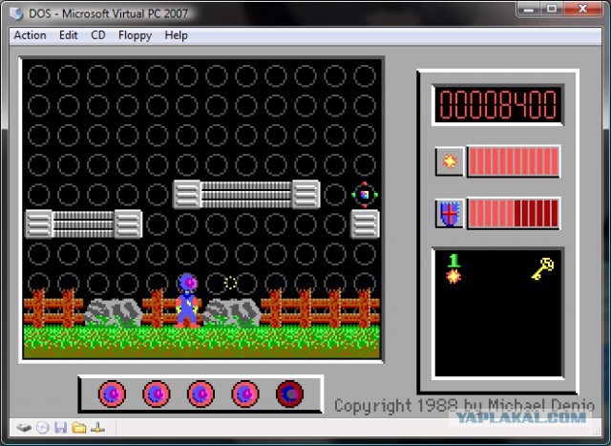This screenshot has height=446, width=611.
Task: Click the DOS - Microsoft Virtual PC 2007 title
Action: (x=108, y=13)
